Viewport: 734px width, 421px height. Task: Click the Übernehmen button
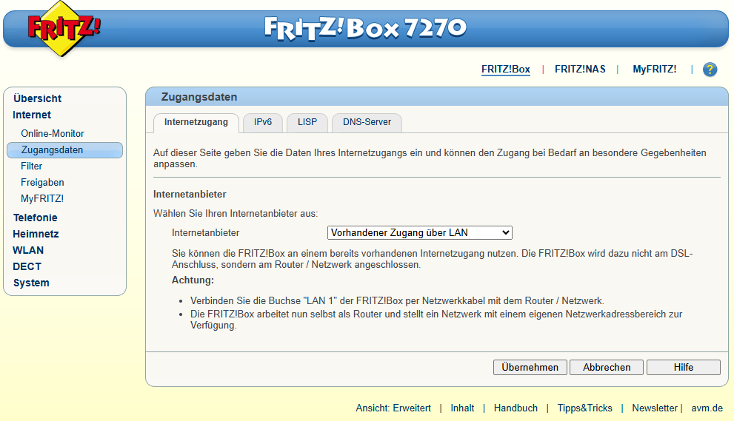point(530,367)
